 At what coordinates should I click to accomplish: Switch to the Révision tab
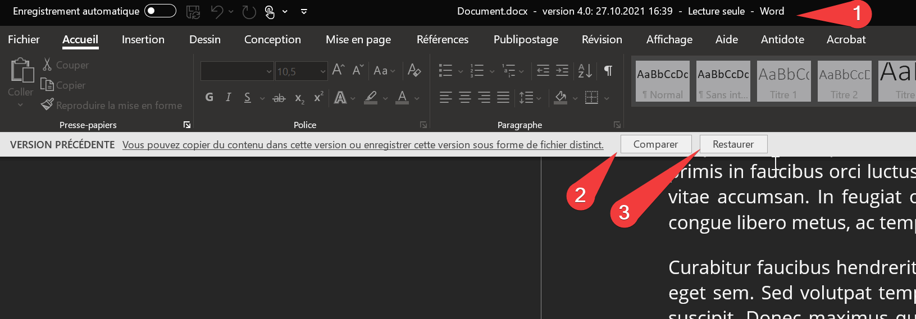pyautogui.click(x=601, y=39)
